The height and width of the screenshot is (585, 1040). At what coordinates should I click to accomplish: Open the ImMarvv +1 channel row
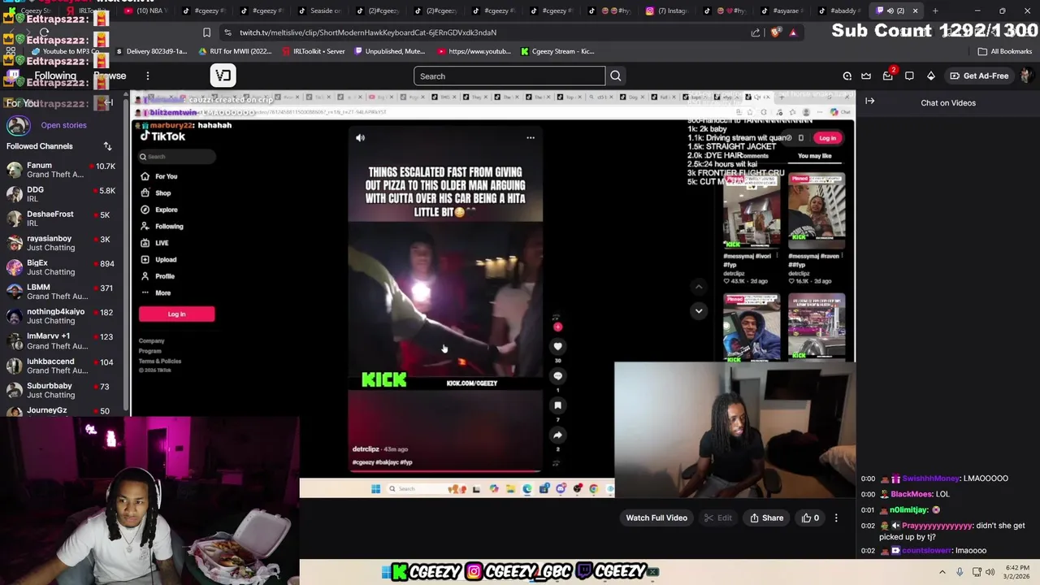pos(63,340)
